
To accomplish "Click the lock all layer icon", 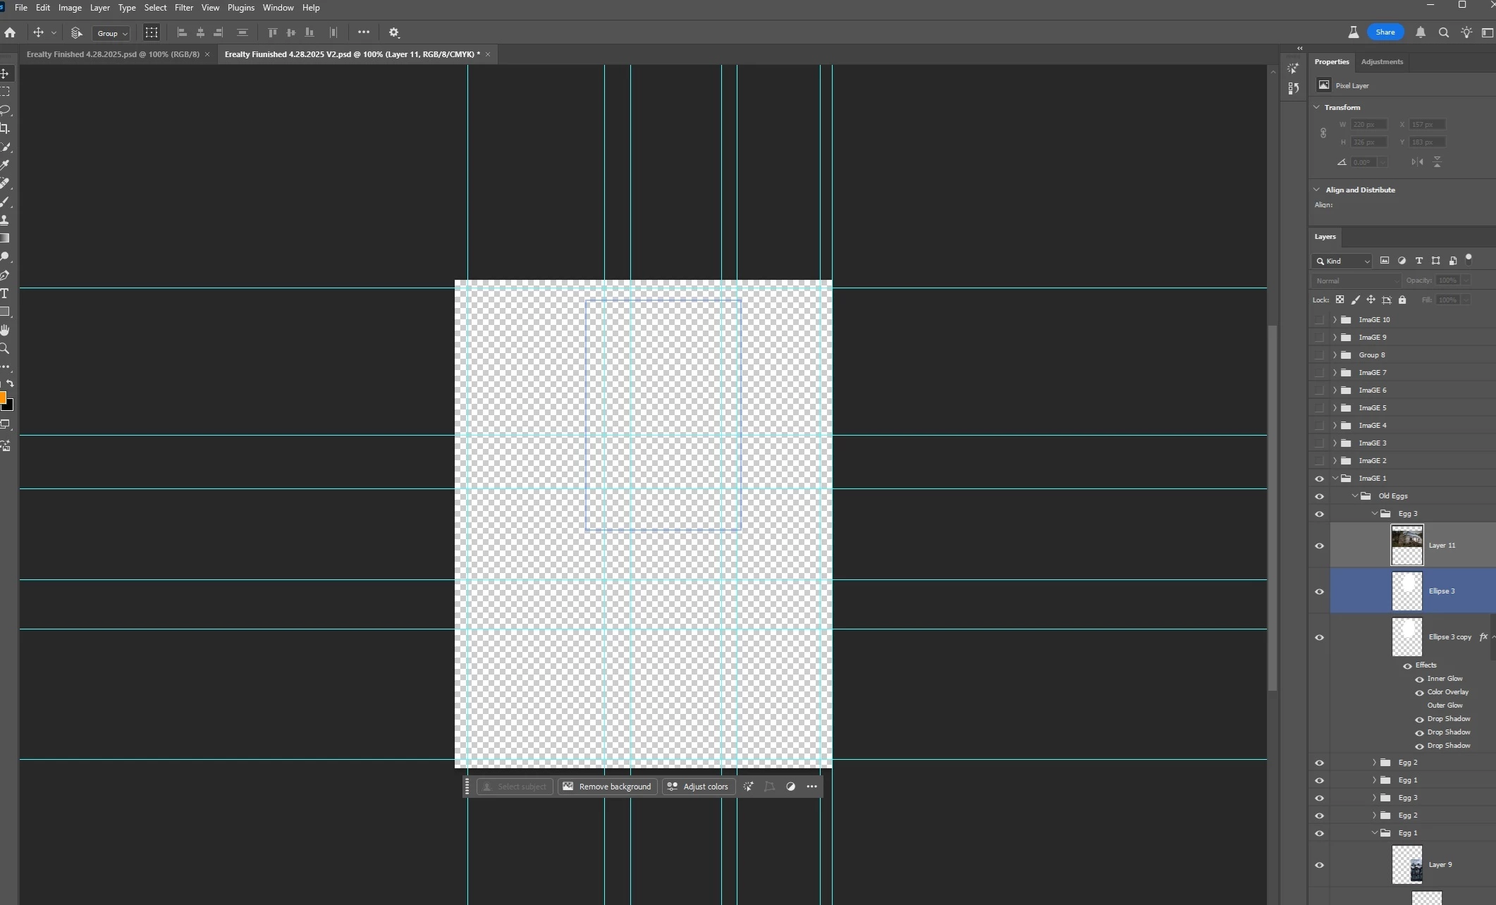I will pos(1402,300).
